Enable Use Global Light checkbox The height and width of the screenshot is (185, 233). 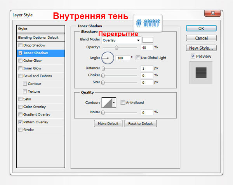coord(138,58)
